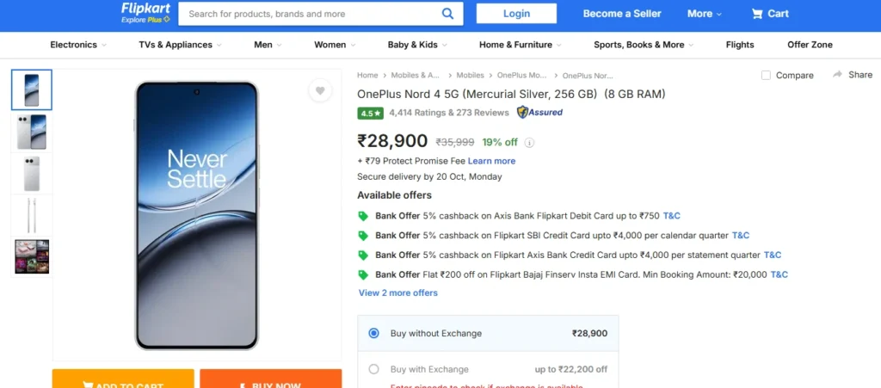
Task: Click the Login button
Action: (x=516, y=14)
